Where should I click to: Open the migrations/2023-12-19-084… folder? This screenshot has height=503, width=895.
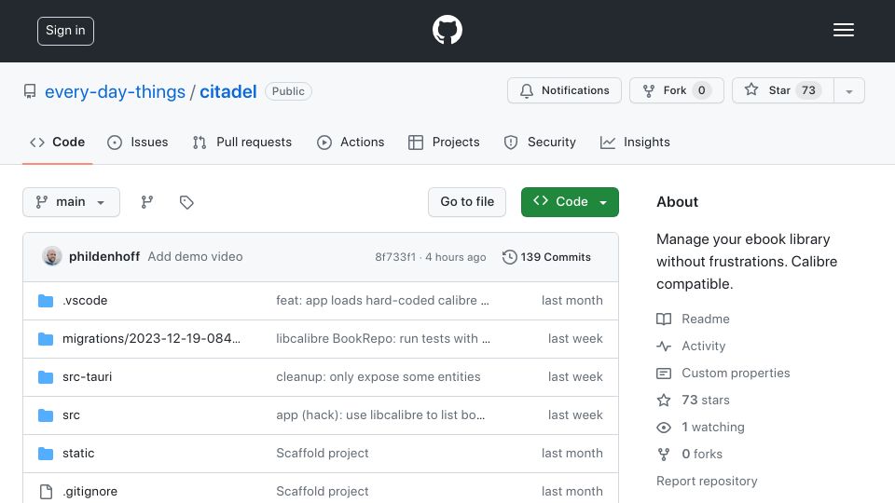tap(151, 339)
